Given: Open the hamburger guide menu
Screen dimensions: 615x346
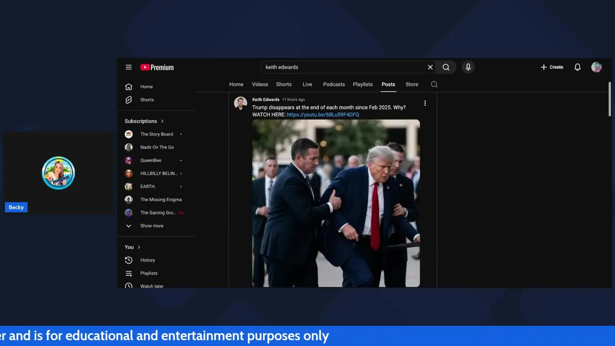Looking at the screenshot, I should click(129, 67).
